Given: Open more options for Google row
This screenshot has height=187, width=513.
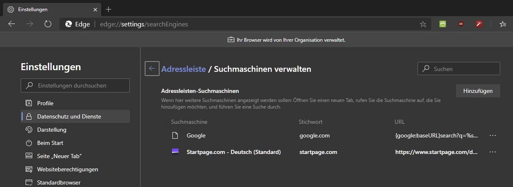Looking at the screenshot, I should coord(492,135).
